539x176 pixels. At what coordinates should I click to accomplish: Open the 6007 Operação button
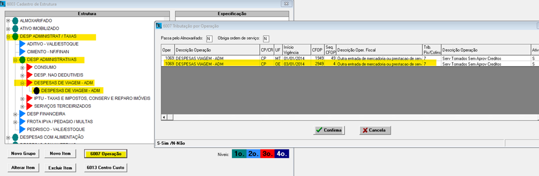tap(106, 154)
